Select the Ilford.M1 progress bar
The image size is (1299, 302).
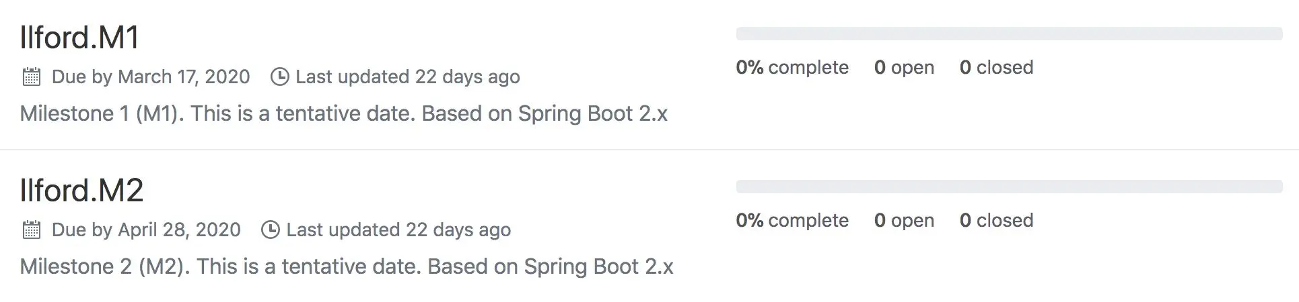[x=1009, y=34]
